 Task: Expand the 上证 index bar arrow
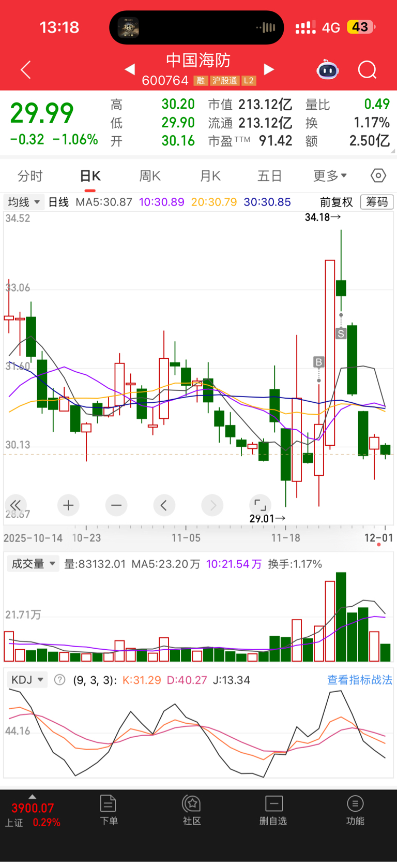(33, 796)
